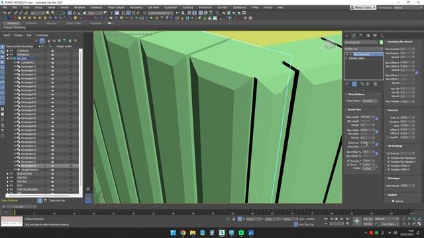Click the Undo arrow in main toolbar
The width and height of the screenshot is (424, 238).
(5, 13)
